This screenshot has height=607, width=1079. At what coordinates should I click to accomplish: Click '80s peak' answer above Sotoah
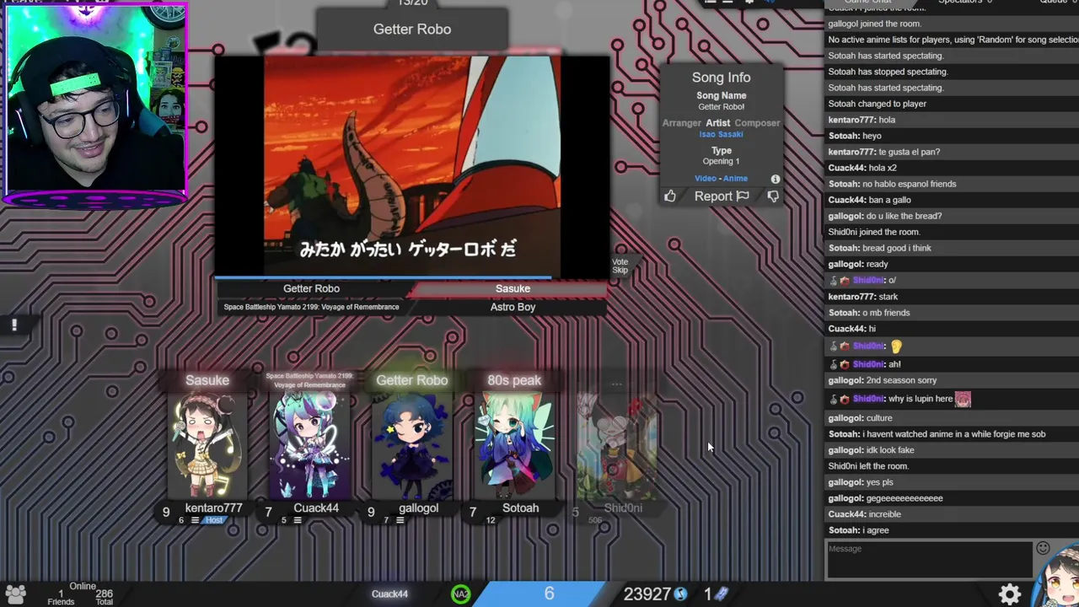point(514,380)
